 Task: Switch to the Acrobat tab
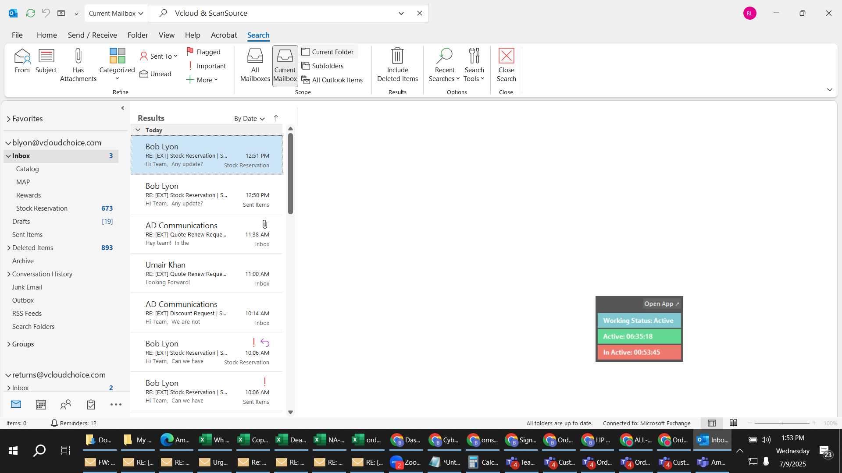pyautogui.click(x=224, y=35)
